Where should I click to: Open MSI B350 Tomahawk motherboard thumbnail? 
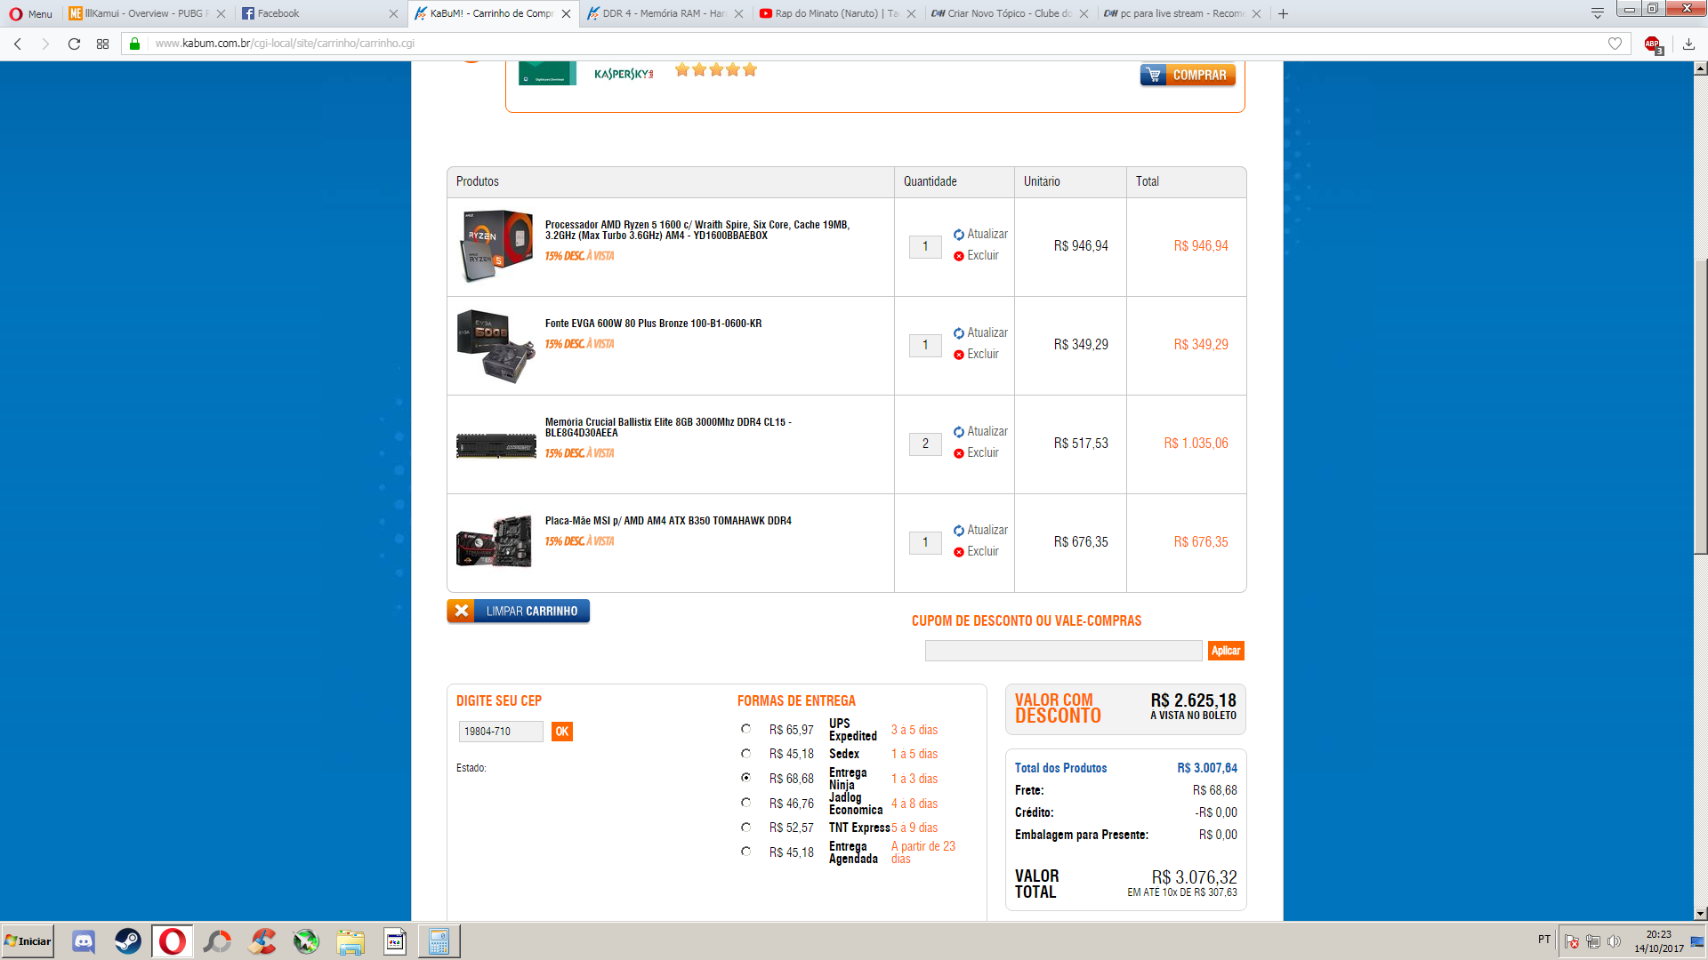pos(494,541)
